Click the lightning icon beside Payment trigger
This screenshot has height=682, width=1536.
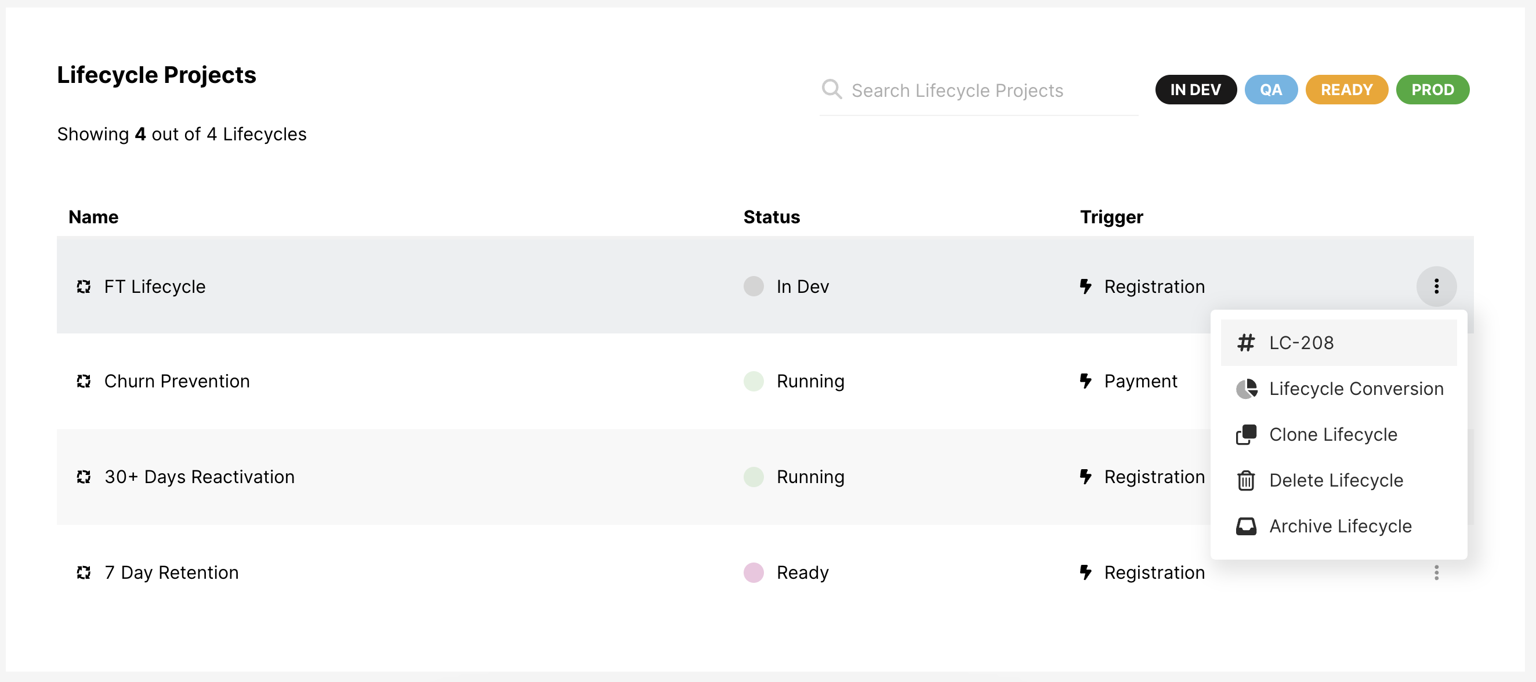[1085, 381]
